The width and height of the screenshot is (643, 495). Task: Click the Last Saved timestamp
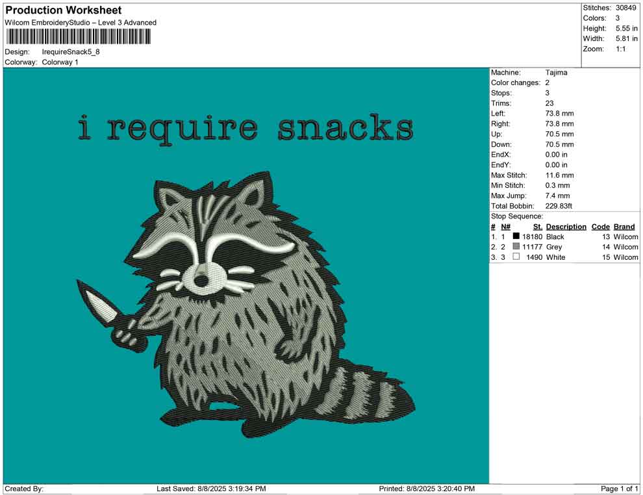(211, 489)
